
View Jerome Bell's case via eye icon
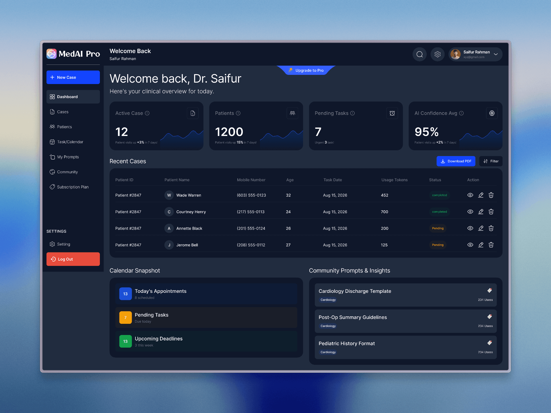(470, 245)
